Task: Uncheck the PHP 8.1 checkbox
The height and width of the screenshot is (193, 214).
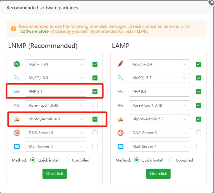Action: pos(95,92)
